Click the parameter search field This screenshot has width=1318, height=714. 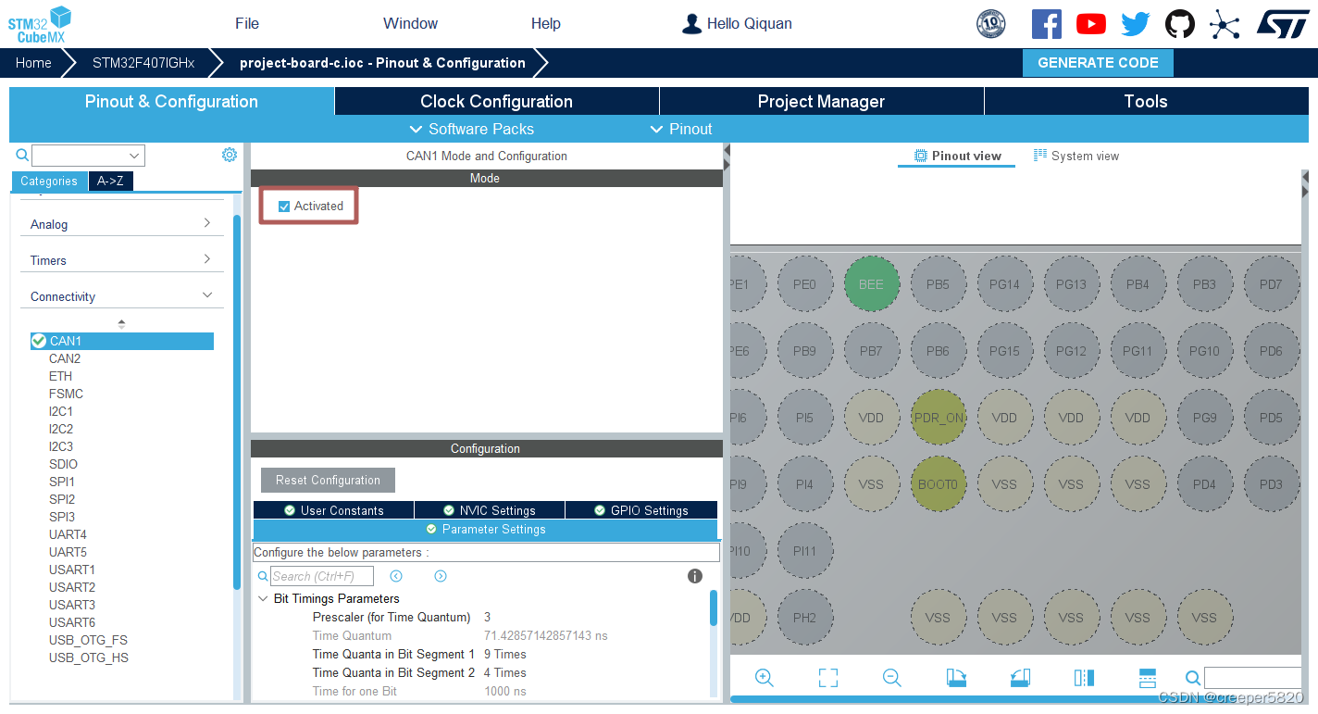point(322,576)
